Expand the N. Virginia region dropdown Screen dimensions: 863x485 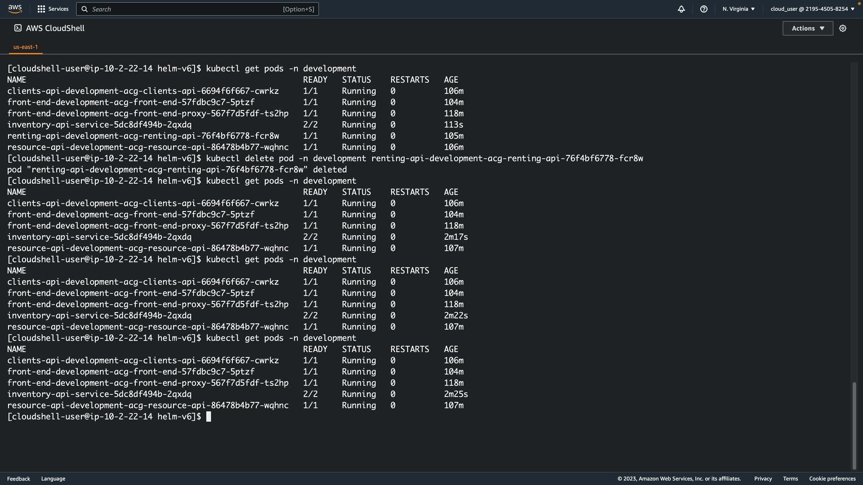738,9
